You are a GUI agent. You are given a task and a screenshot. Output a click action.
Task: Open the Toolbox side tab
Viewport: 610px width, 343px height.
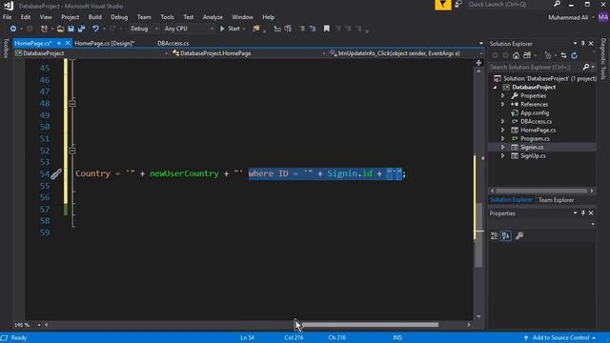[6, 49]
